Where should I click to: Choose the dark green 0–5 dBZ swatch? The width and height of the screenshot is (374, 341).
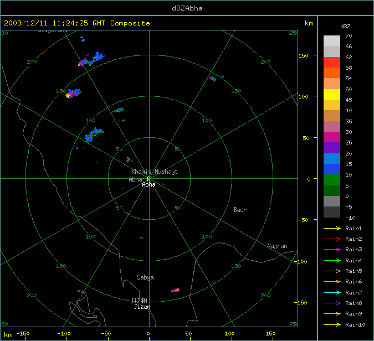click(332, 190)
